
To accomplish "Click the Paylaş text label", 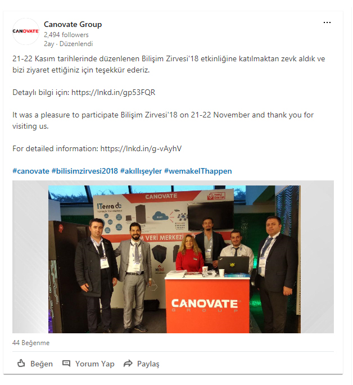I will pyautogui.click(x=148, y=364).
